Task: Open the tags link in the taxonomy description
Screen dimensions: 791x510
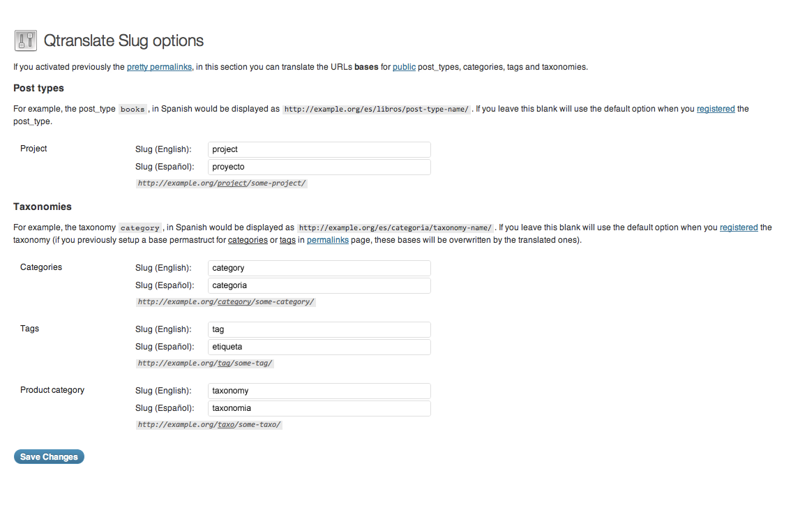Action: coord(287,240)
